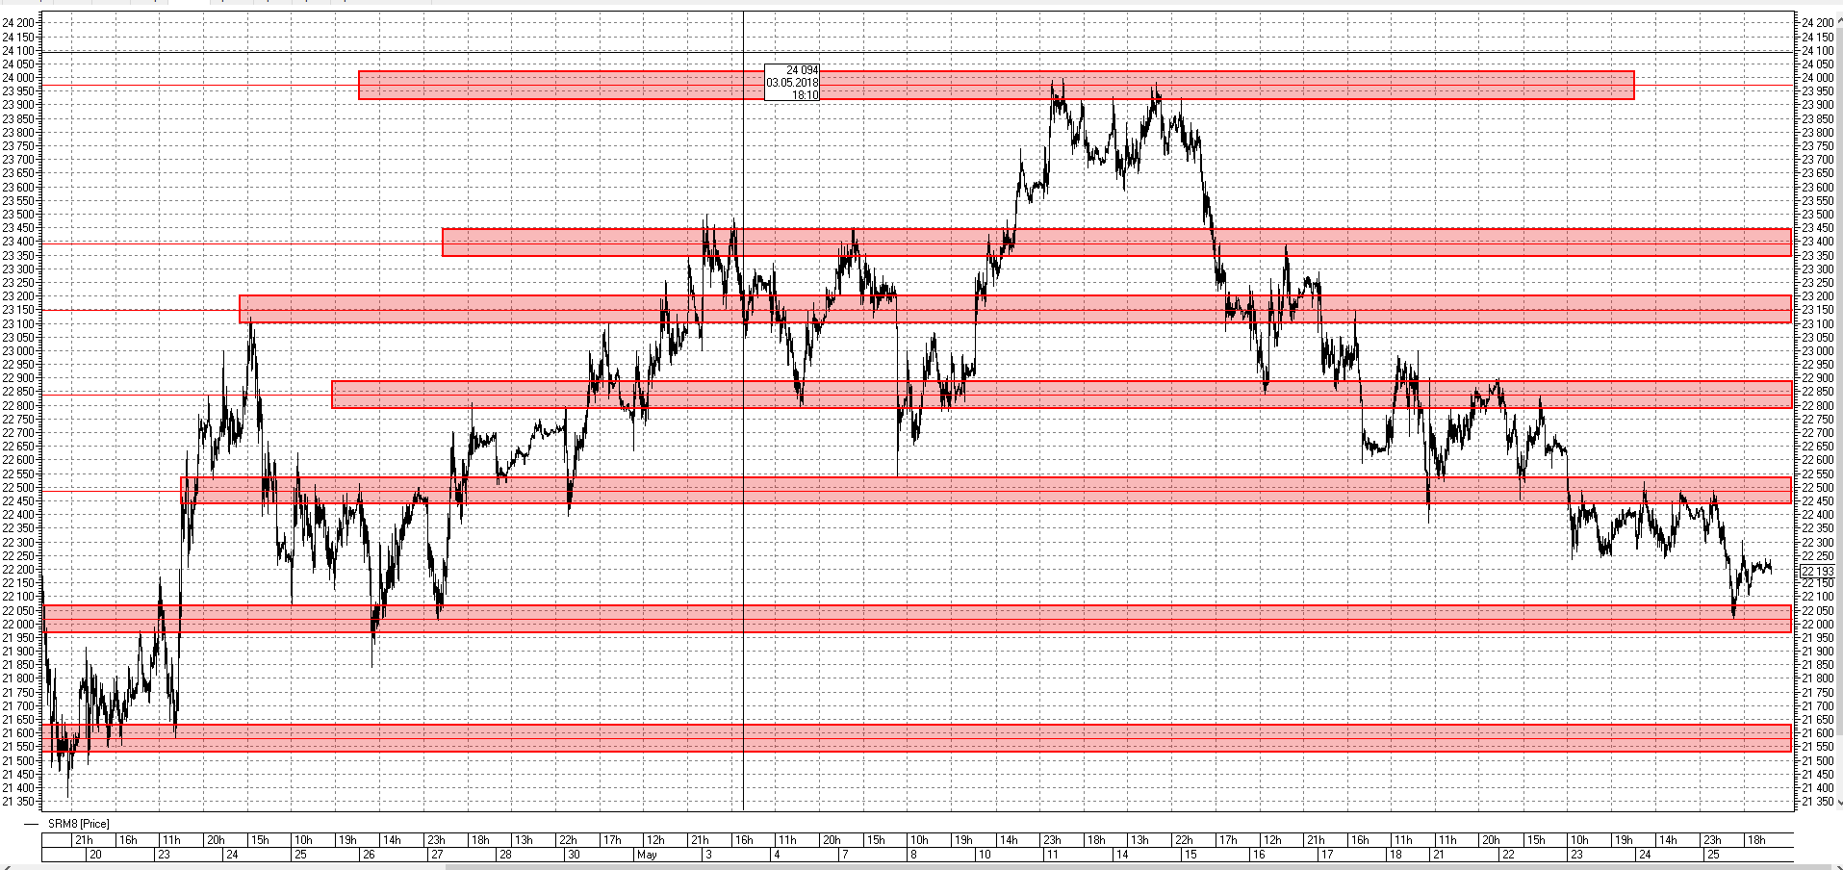Viewport: 1843px width, 870px height.
Task: Click date label 21 on the date axis
Action: point(1439,855)
